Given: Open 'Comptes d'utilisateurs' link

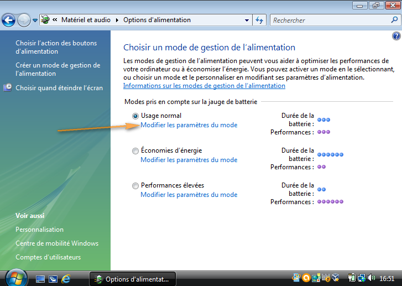Looking at the screenshot, I should click(x=48, y=257).
